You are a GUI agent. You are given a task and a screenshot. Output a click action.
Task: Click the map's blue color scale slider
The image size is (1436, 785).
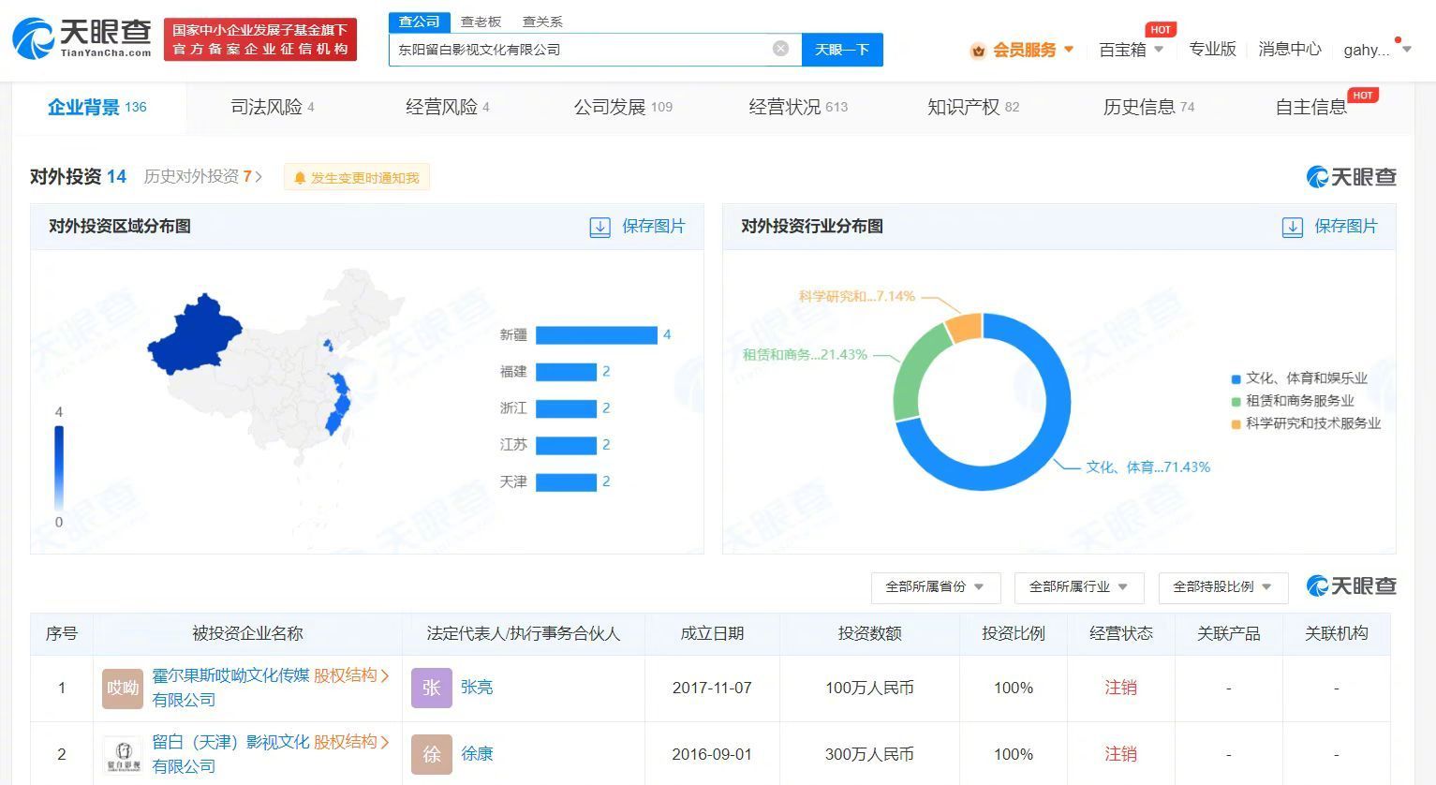tap(59, 467)
